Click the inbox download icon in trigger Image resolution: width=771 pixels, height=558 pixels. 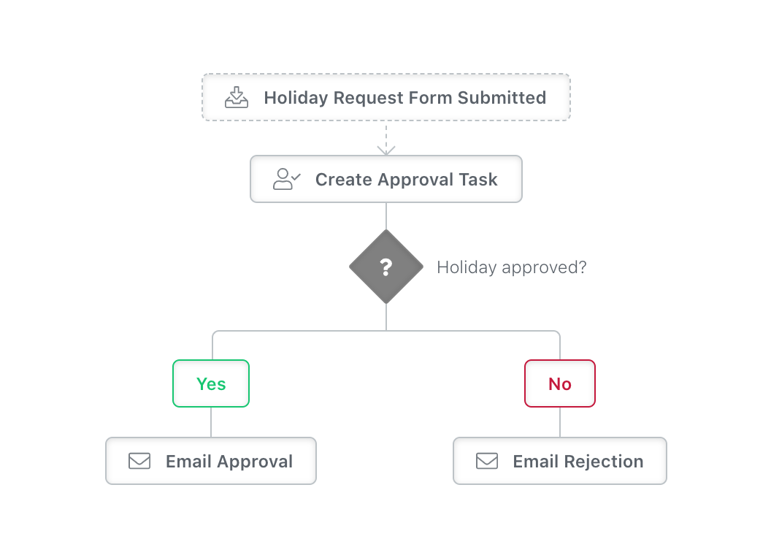237,97
